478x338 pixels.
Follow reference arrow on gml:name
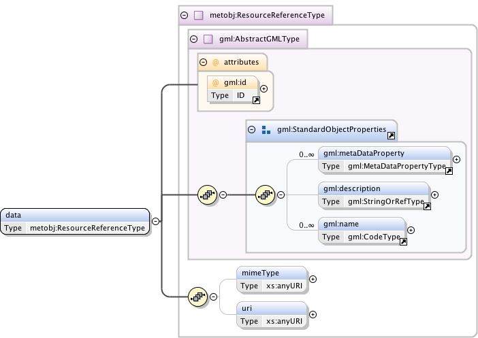(x=403, y=242)
